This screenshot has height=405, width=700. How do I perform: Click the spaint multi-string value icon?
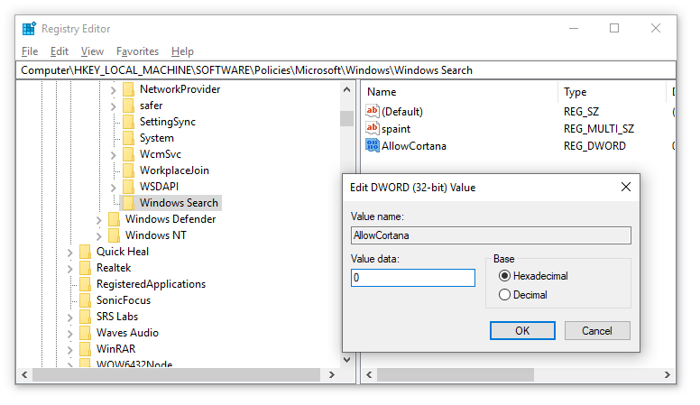[372, 128]
